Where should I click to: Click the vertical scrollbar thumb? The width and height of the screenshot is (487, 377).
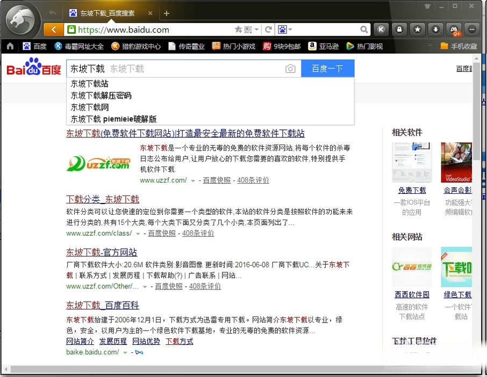tap(476, 112)
